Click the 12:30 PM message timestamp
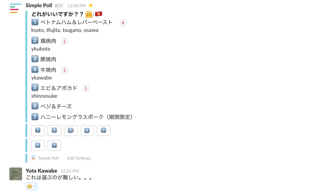 point(76,6)
